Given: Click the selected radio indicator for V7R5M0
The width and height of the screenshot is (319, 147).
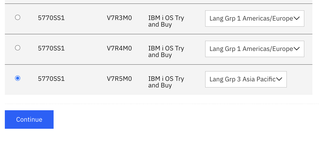Looking at the screenshot, I should click(18, 78).
